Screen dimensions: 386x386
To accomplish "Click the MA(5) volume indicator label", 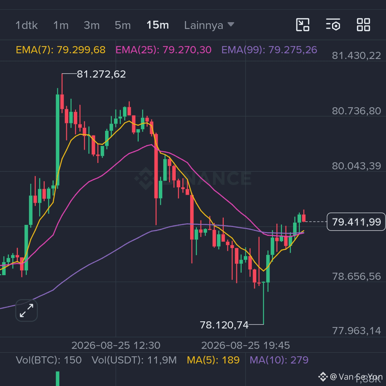I will coord(213,360).
